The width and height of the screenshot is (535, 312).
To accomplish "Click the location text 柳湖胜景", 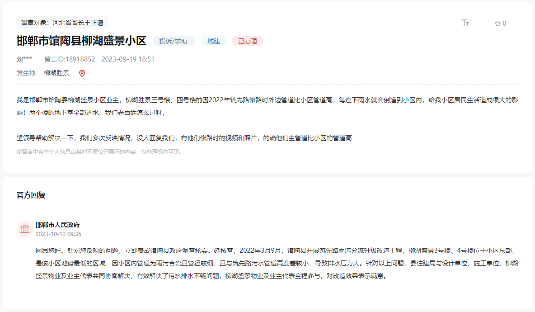I will tap(56, 73).
